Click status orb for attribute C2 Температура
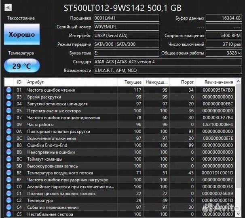 (9, 200)
